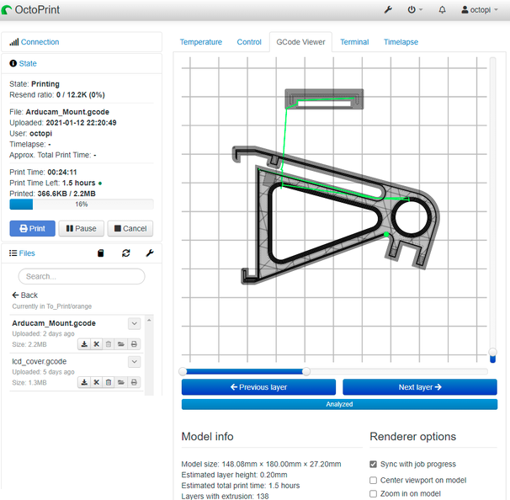Load Arducam_Mount.gcode folder icon
The height and width of the screenshot is (500, 510).
coord(121,344)
